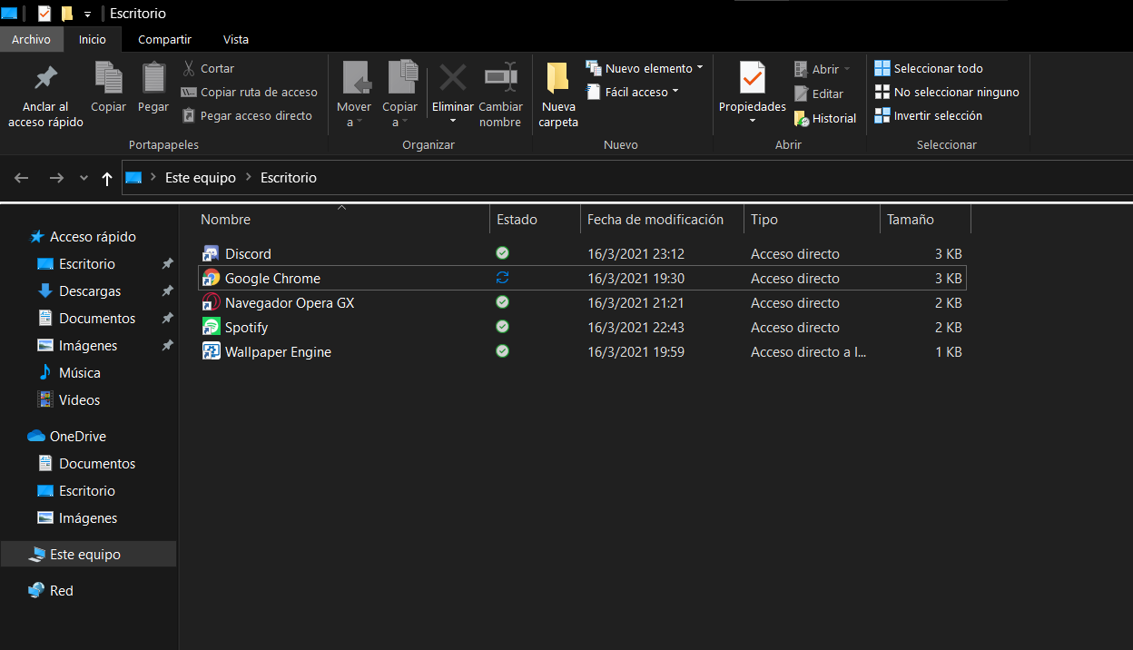The height and width of the screenshot is (650, 1133).
Task: Expand the Abrir dropdown arrow
Action: (848, 68)
